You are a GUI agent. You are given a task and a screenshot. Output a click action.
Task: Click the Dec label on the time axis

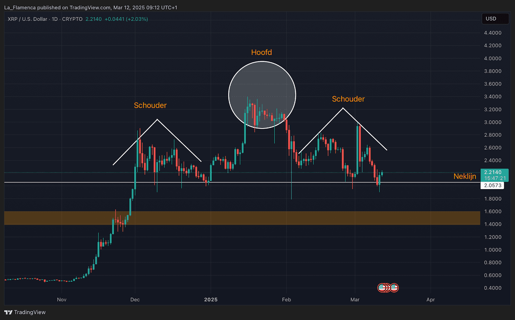135,300
